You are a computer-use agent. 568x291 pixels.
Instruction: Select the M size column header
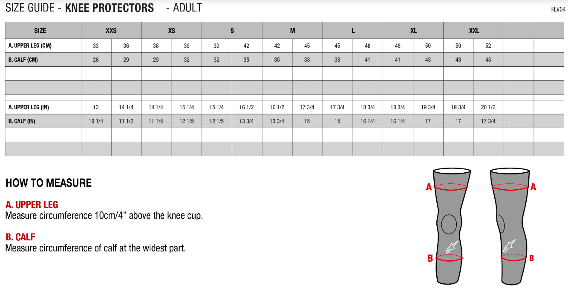click(x=292, y=31)
